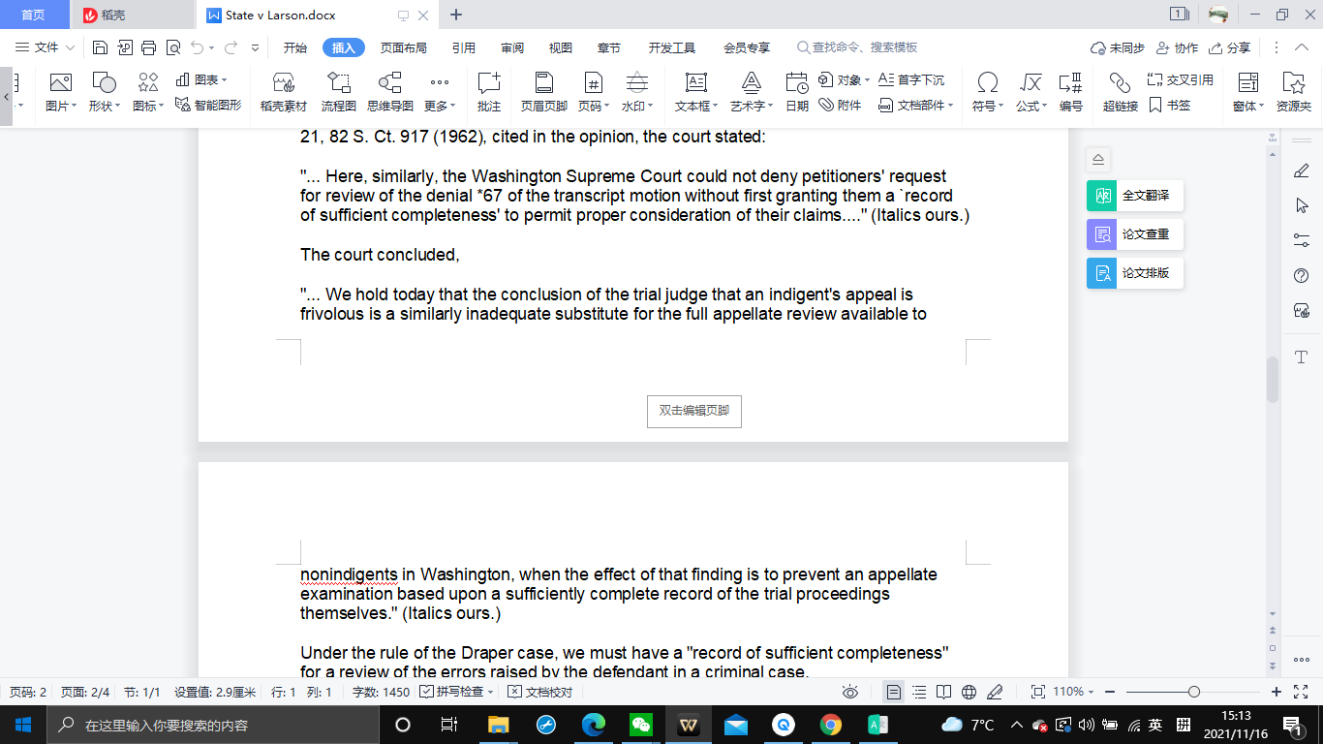Click the 编号 numbering icon
The image size is (1323, 744).
point(1071,92)
